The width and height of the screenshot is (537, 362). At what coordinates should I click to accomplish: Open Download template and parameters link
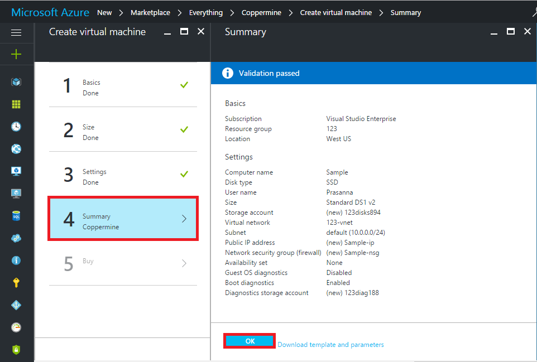tap(330, 345)
